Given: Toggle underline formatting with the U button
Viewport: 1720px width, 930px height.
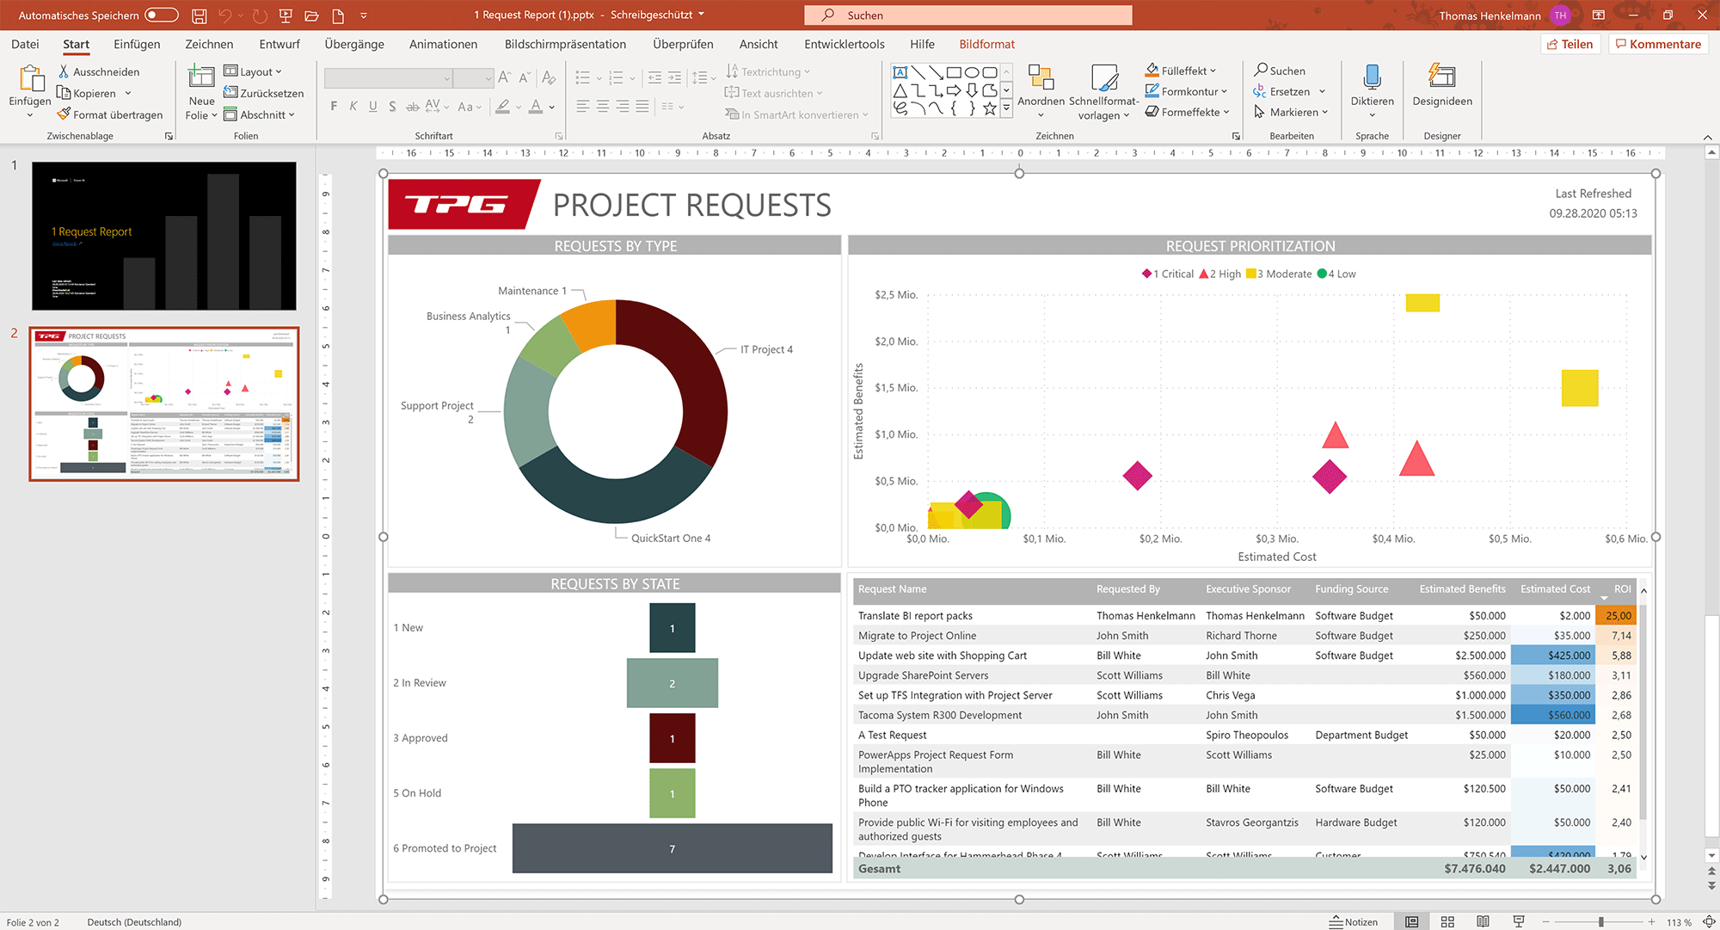Looking at the screenshot, I should [x=372, y=106].
